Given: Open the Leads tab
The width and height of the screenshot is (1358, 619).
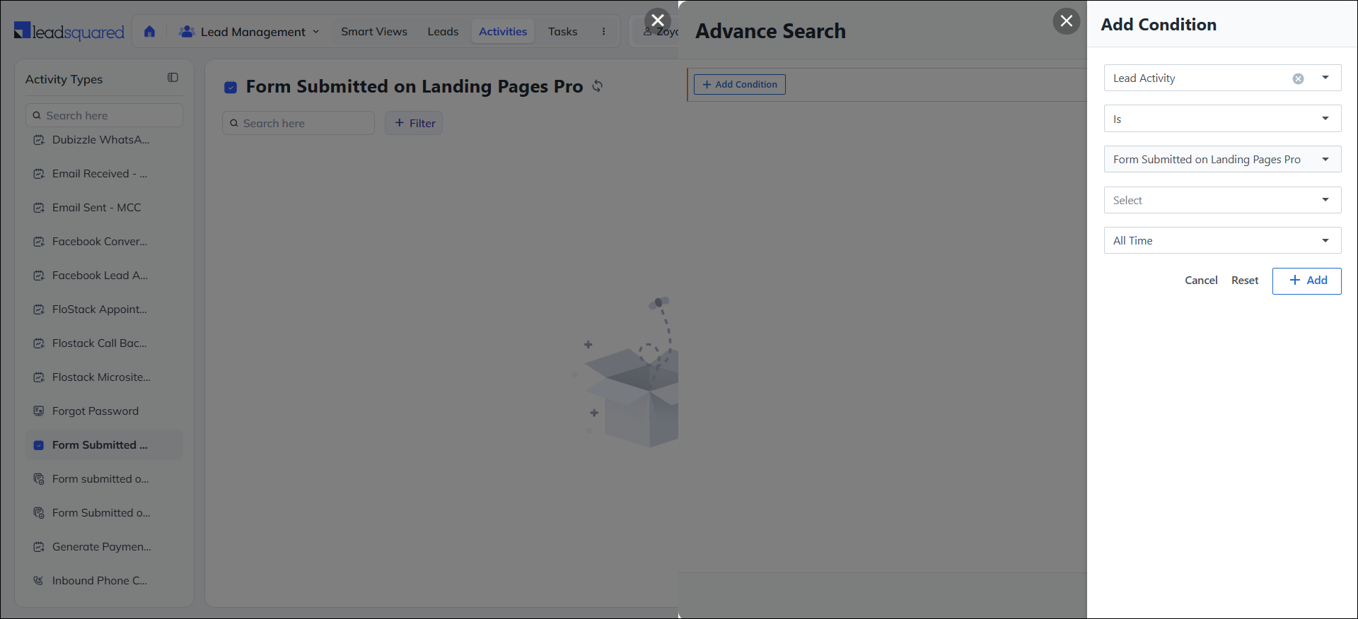Looking at the screenshot, I should tap(443, 32).
